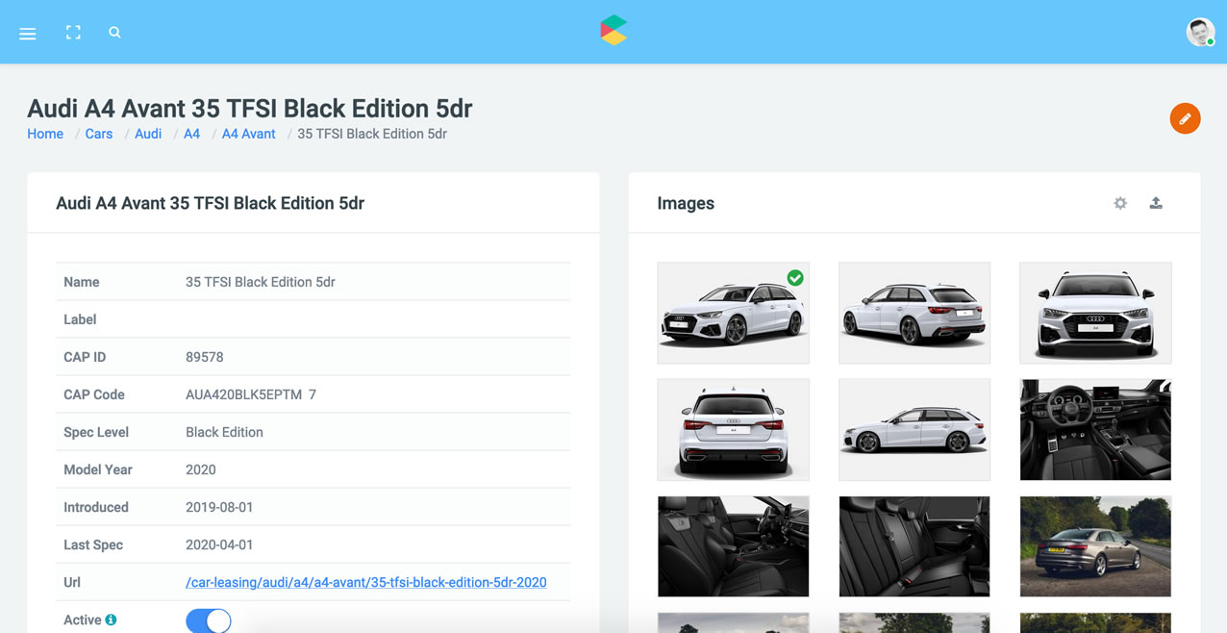Click the search magnifier icon
This screenshot has height=633, width=1227.
pyautogui.click(x=114, y=33)
